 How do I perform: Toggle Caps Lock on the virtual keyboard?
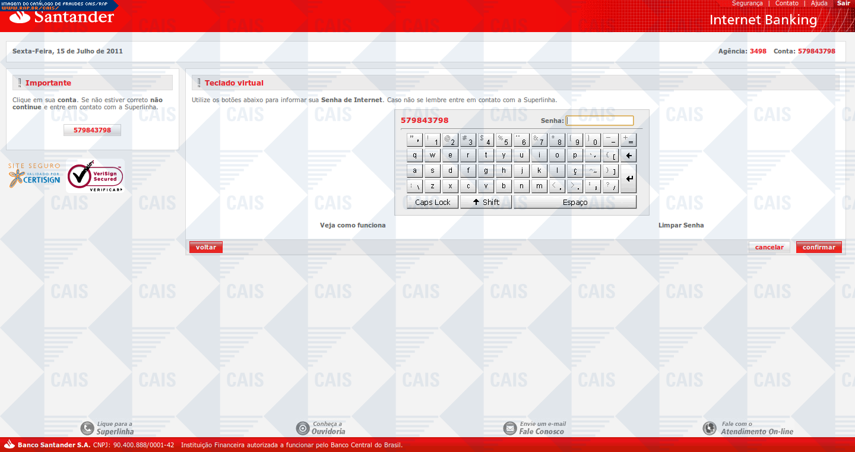(x=432, y=202)
